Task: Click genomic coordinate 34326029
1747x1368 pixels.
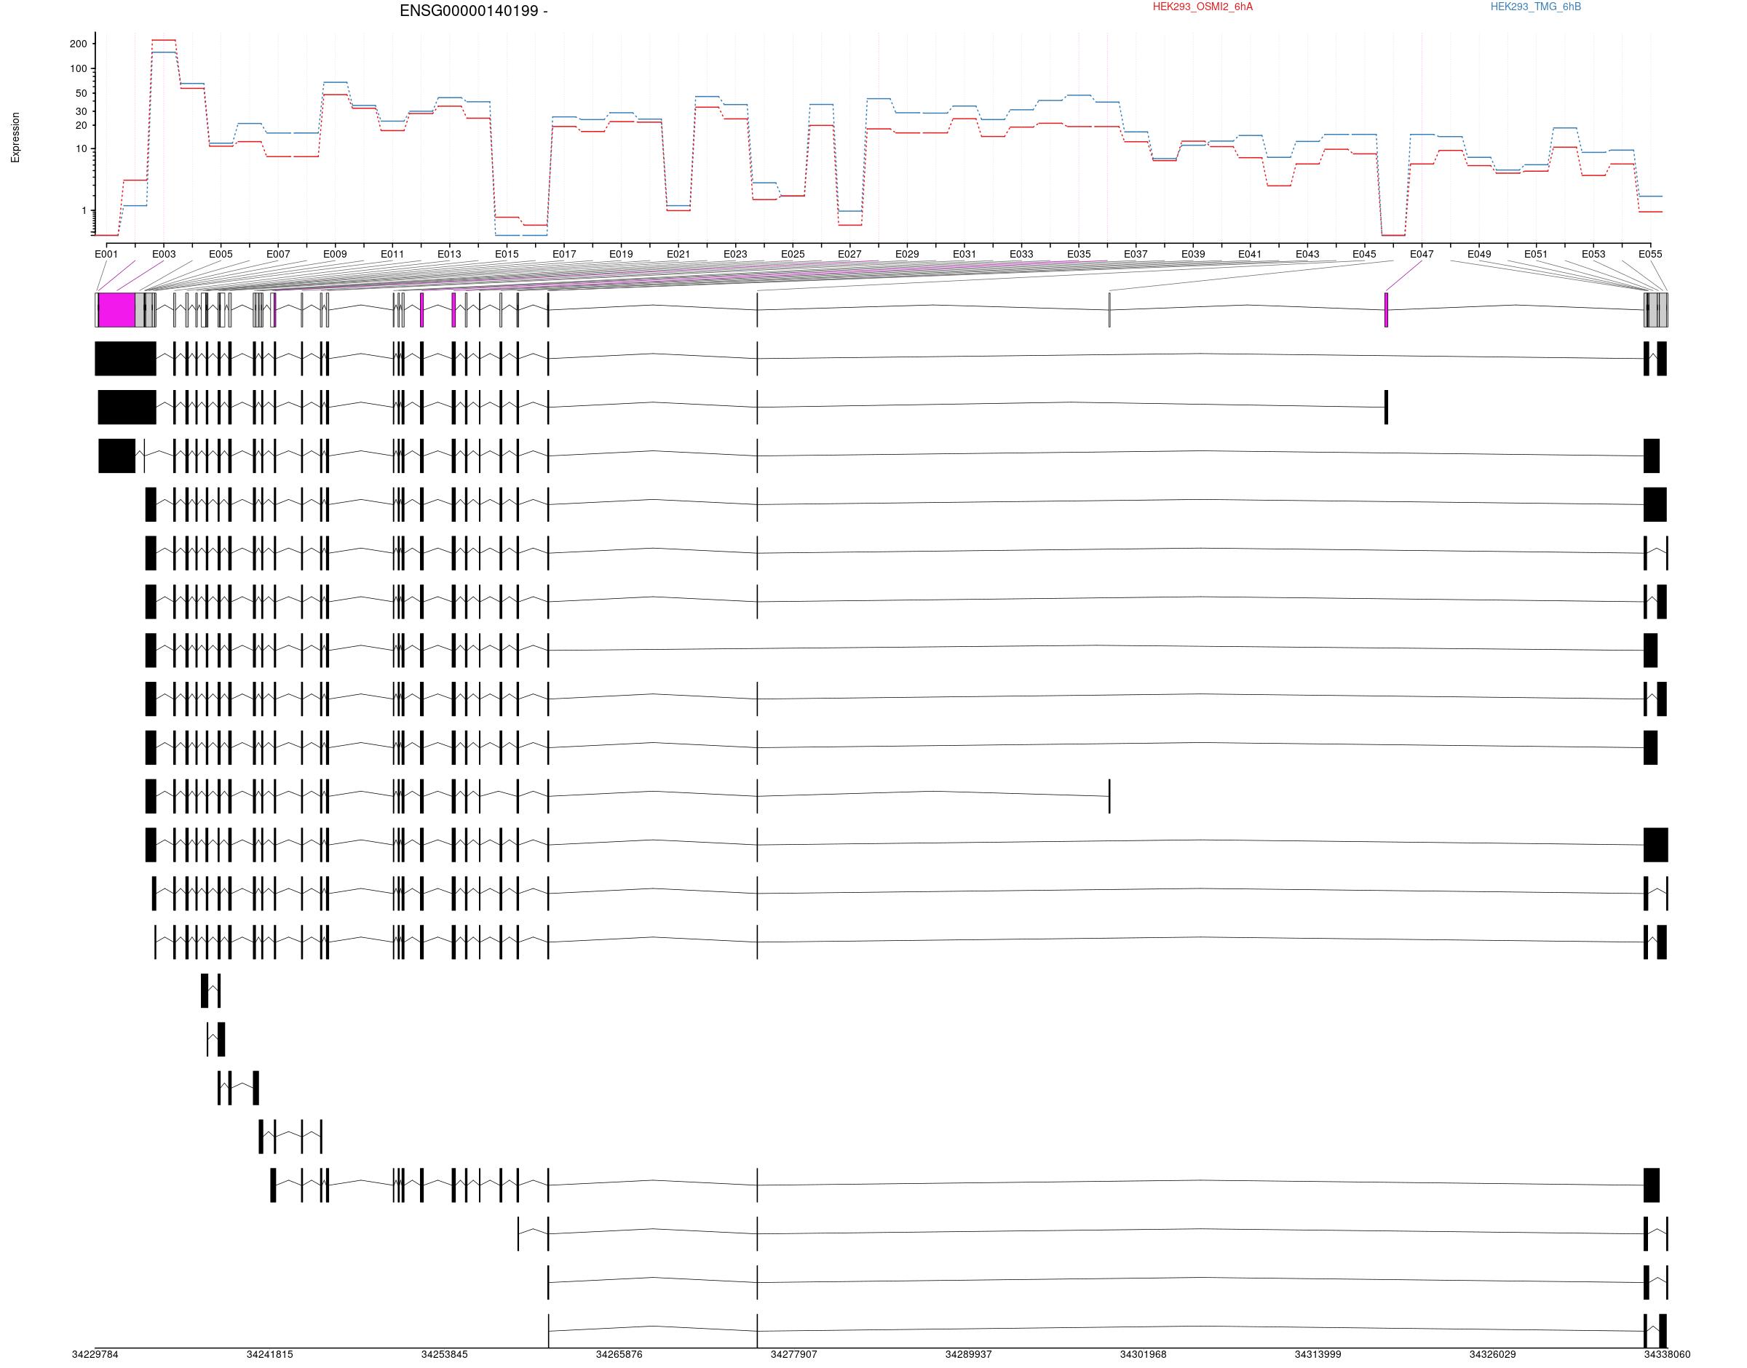Action: point(1492,1354)
